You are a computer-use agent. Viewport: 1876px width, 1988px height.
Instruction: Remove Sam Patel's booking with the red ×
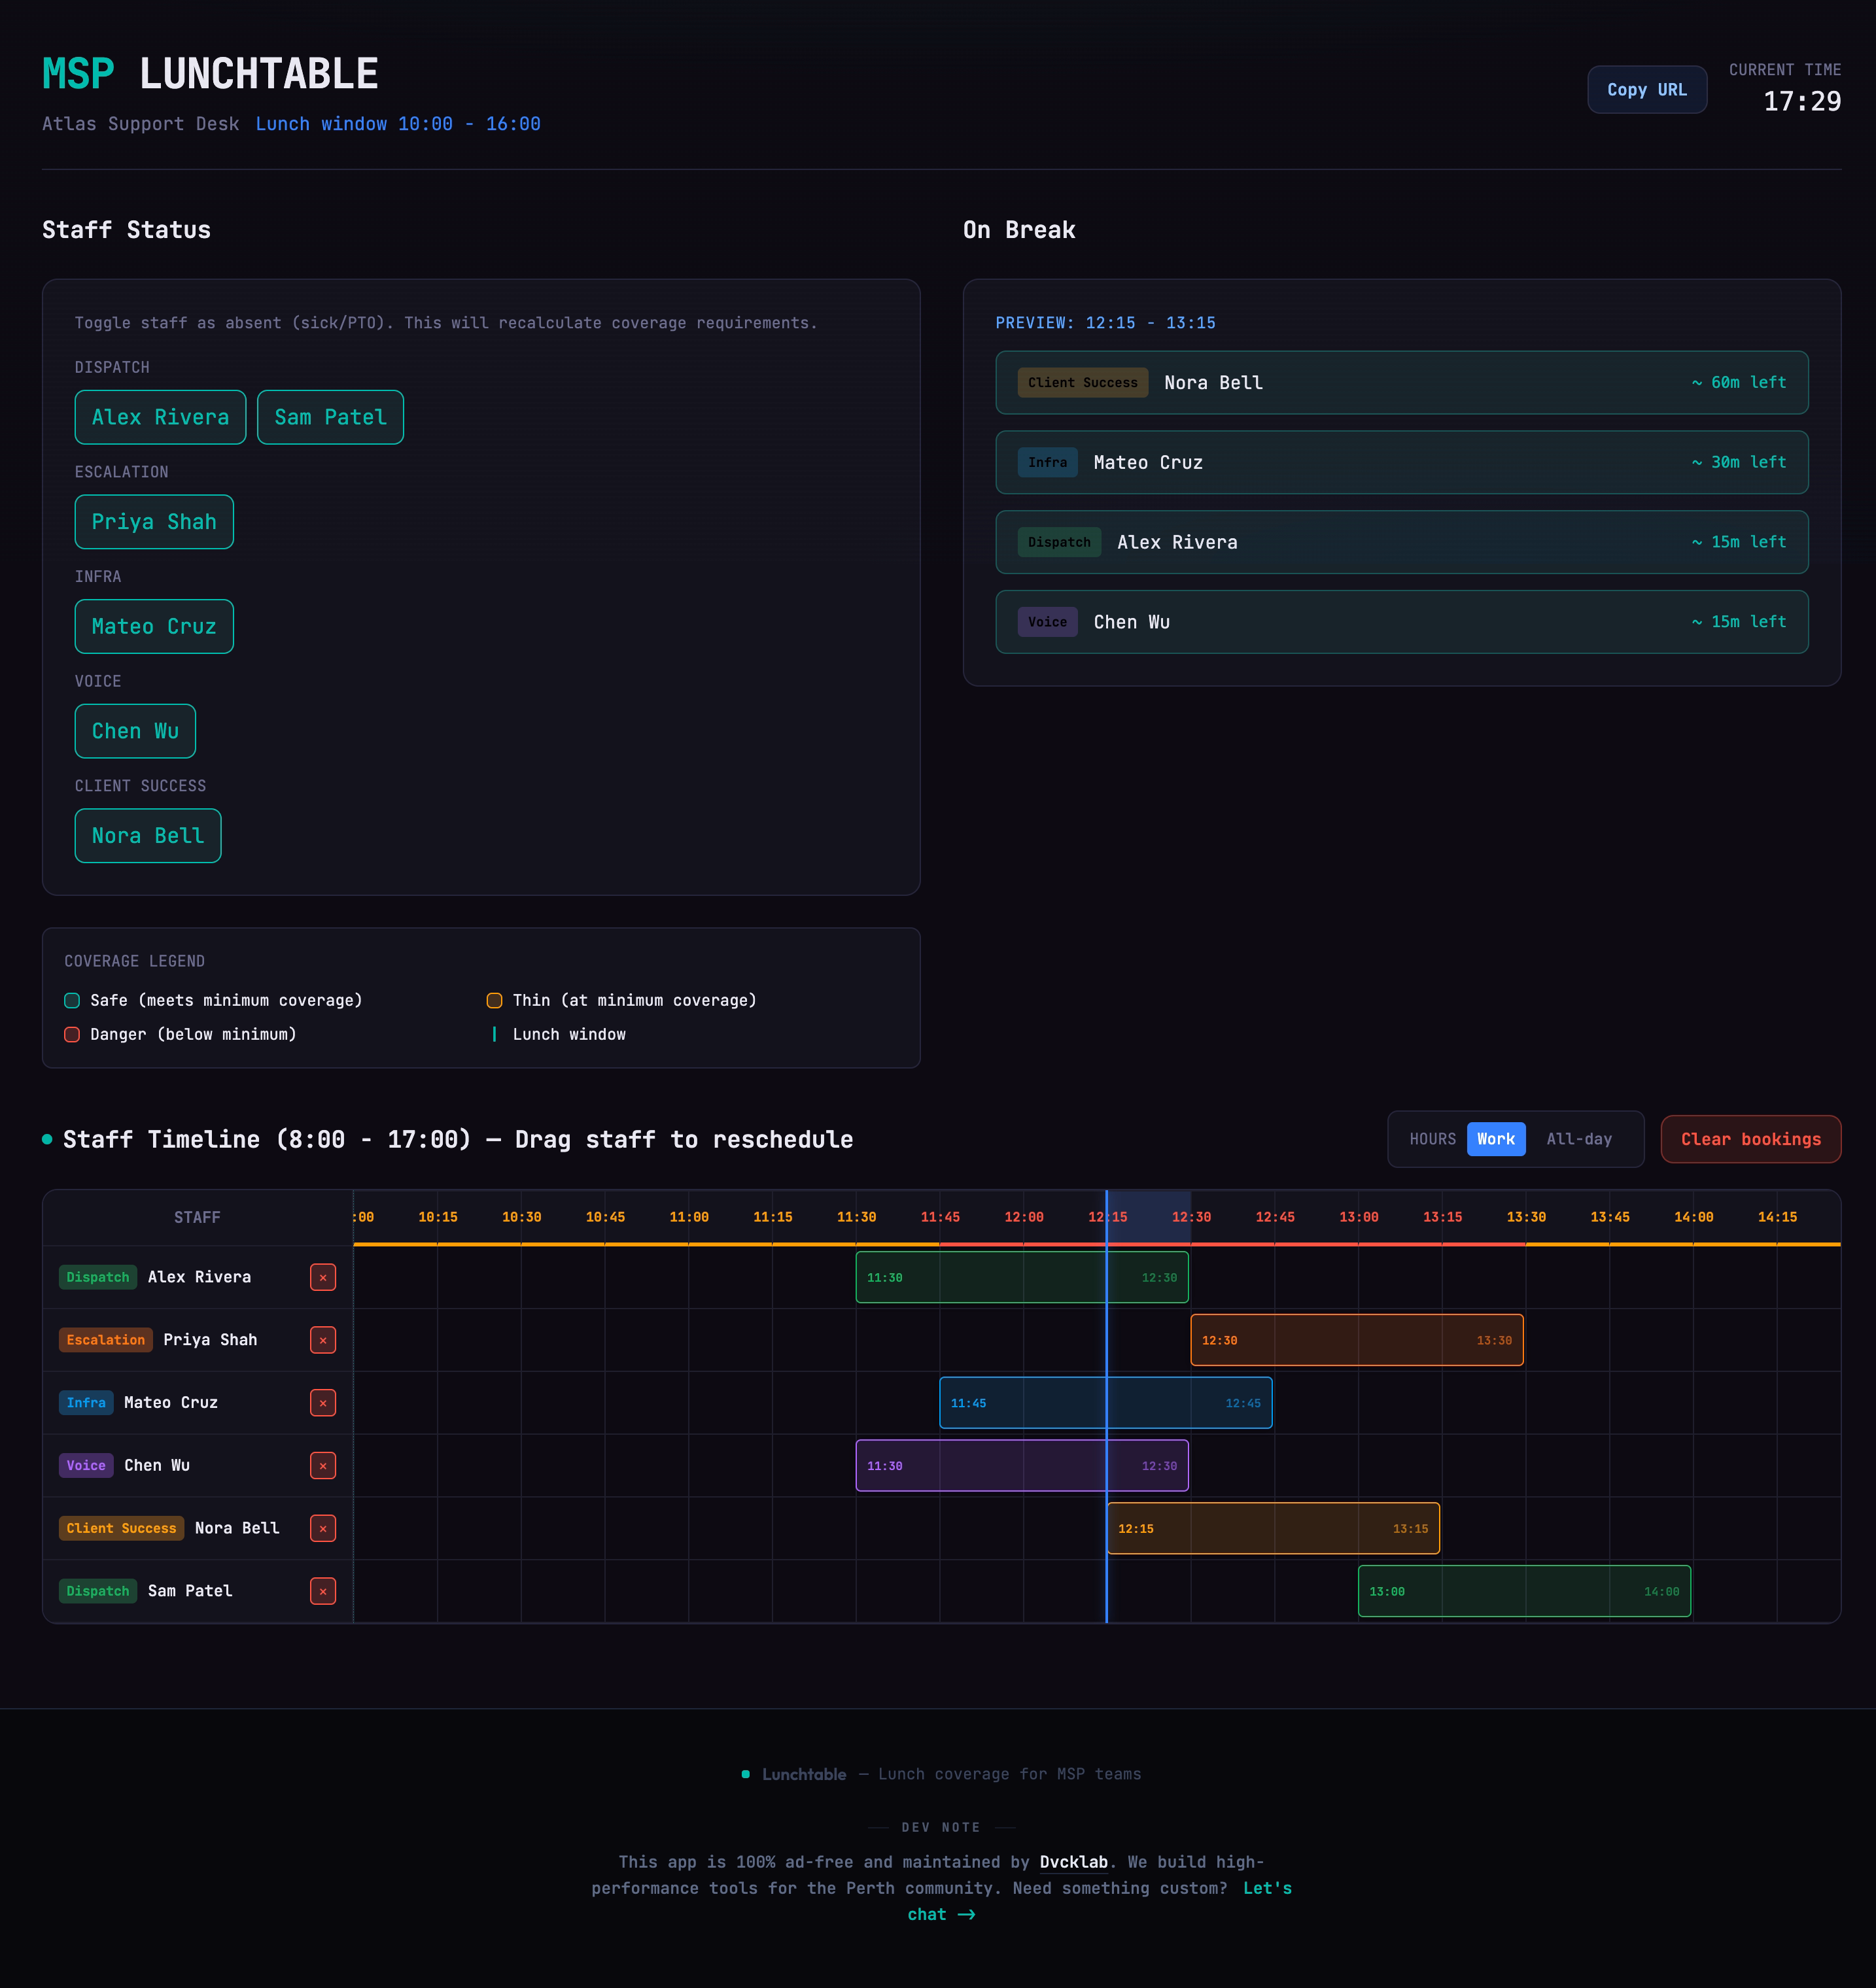(x=322, y=1591)
